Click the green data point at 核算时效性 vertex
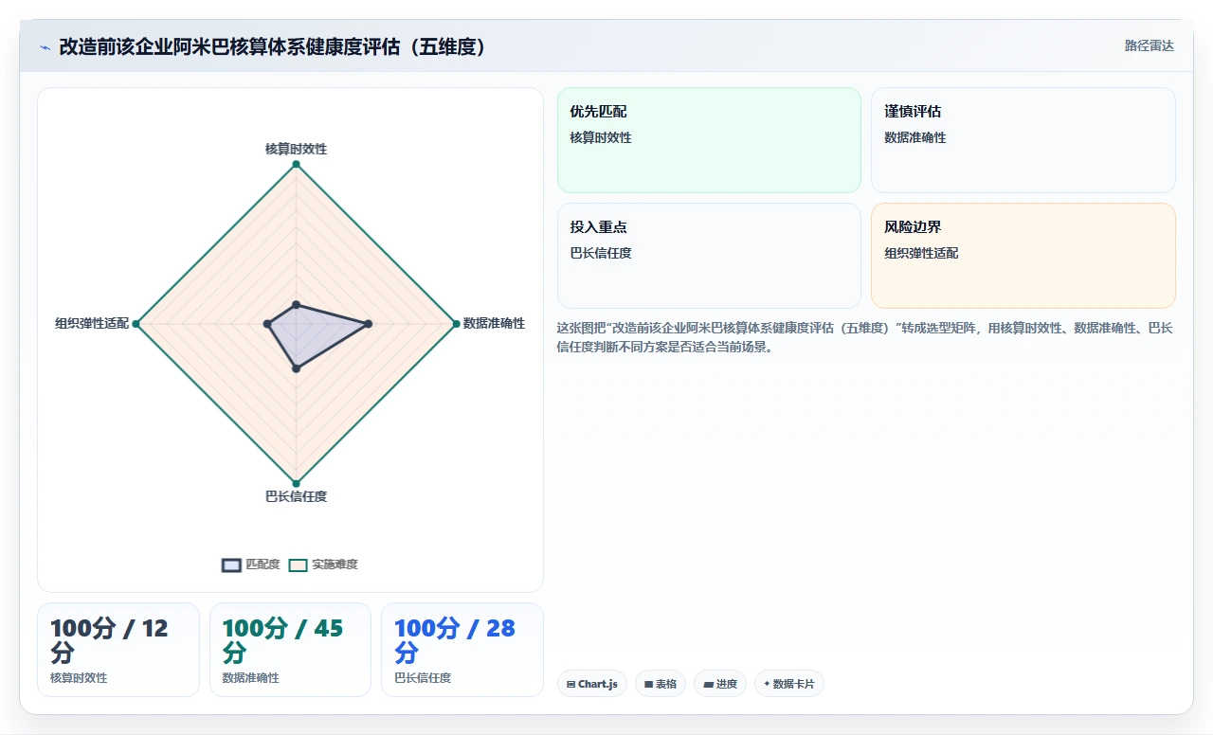The image size is (1213, 735). tap(297, 165)
